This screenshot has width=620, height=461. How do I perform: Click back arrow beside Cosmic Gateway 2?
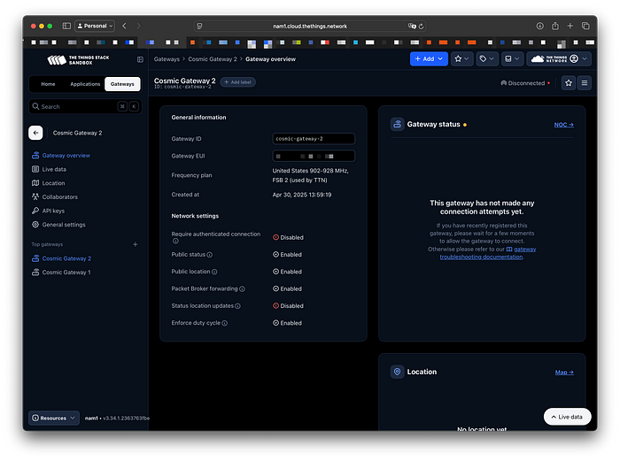(x=35, y=133)
